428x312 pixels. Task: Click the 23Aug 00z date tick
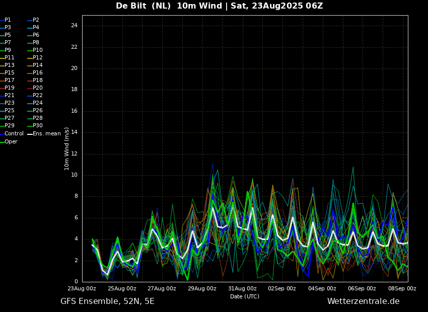tap(82, 289)
